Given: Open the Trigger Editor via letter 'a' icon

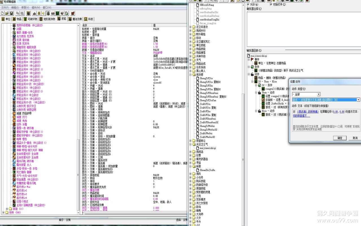Looking at the screenshot, I should pyautogui.click(x=39, y=13).
